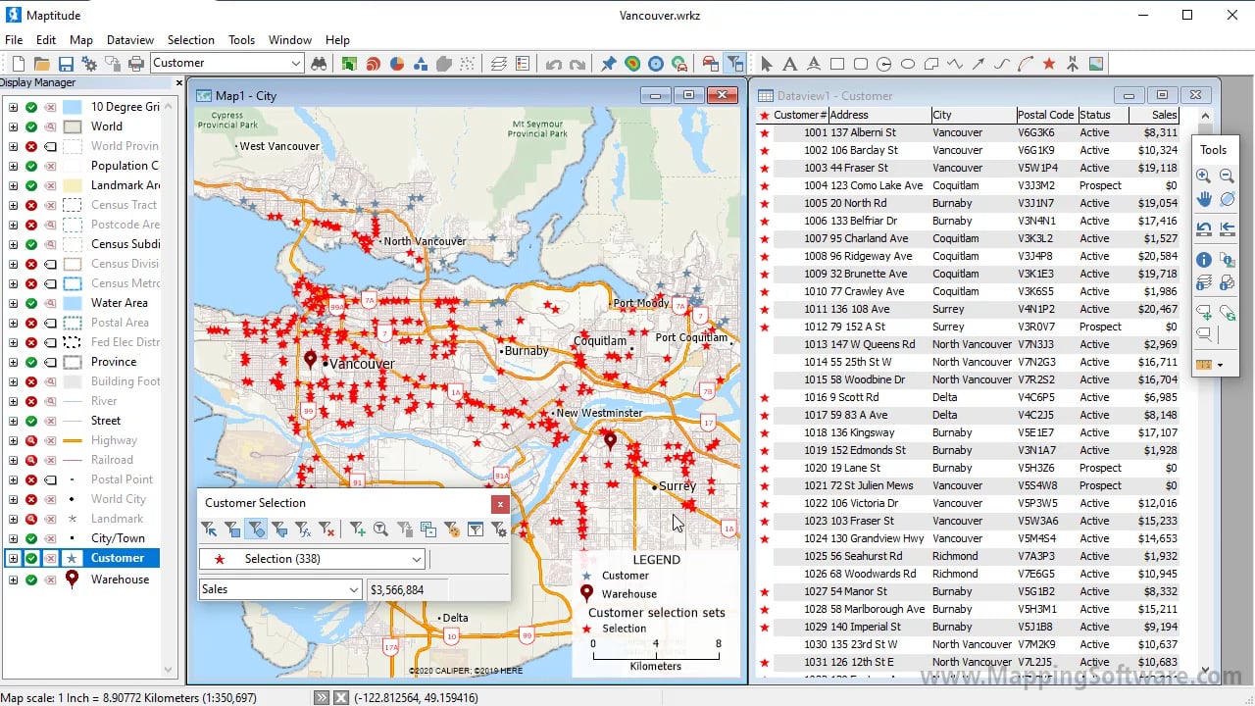Screen dimensions: 1255x706
Task: Open the Selection (338) dropdown
Action: click(x=416, y=559)
